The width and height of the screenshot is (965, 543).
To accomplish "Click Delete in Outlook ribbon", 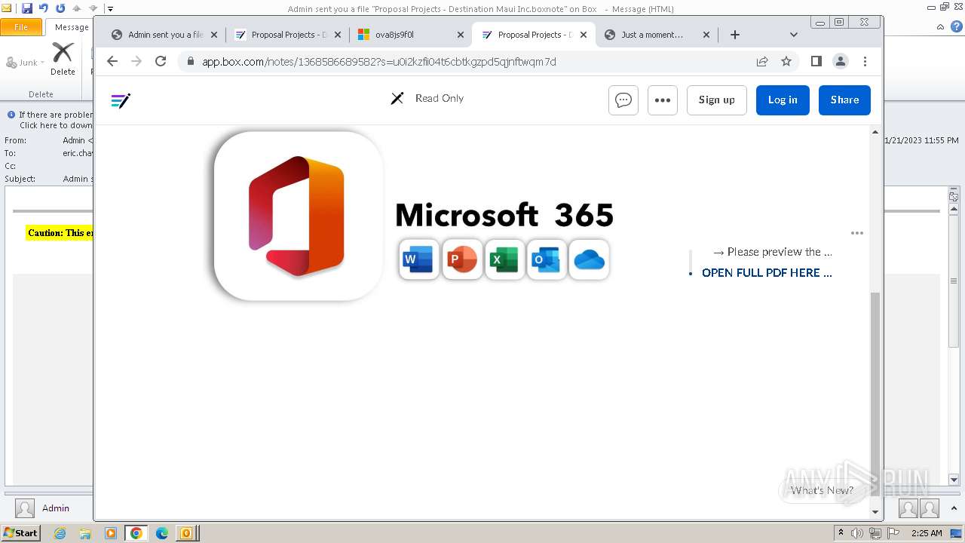I will click(x=63, y=59).
